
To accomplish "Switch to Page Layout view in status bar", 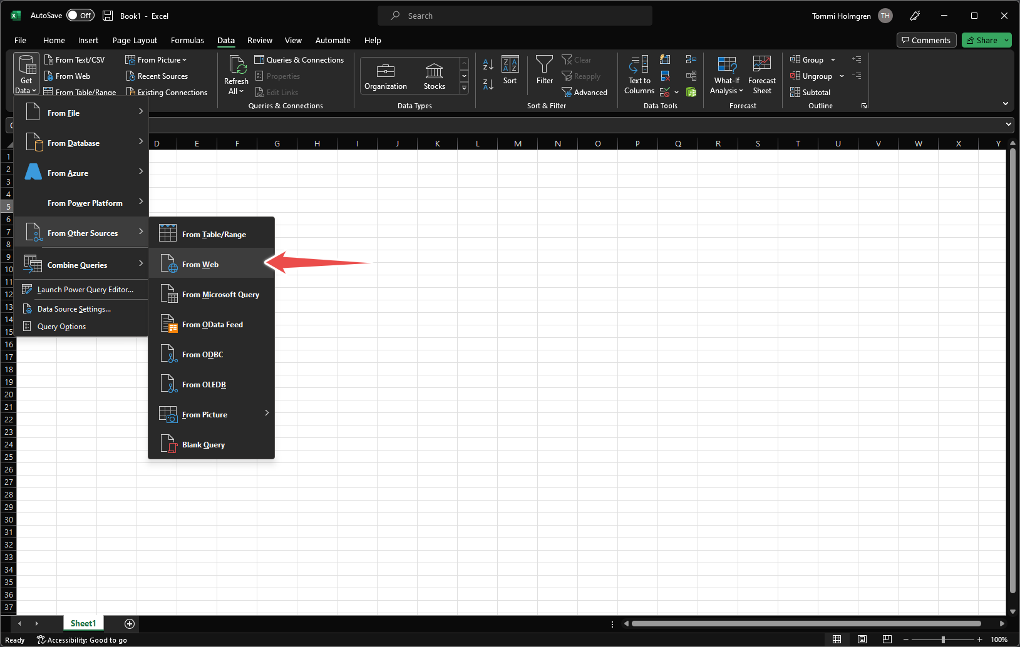I will coord(862,639).
